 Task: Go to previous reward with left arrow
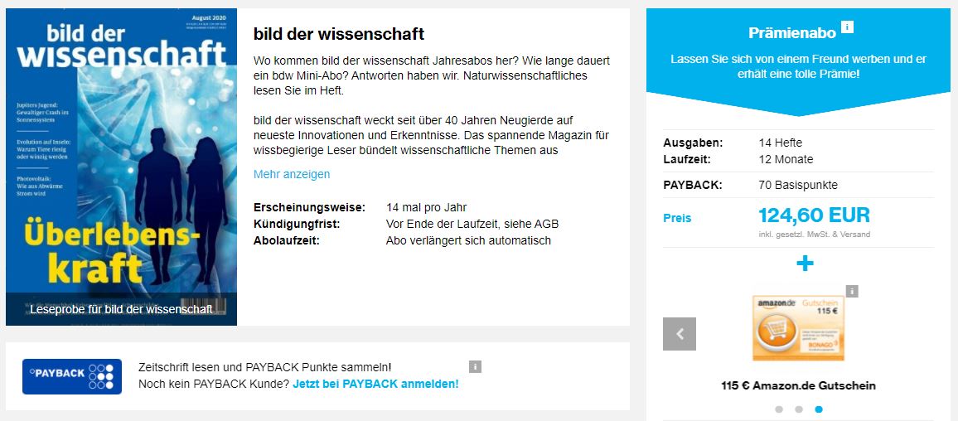[x=680, y=334]
